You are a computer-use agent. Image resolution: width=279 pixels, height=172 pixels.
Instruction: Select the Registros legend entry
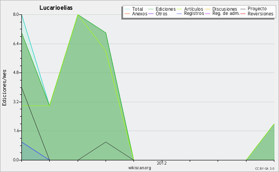pos(190,13)
